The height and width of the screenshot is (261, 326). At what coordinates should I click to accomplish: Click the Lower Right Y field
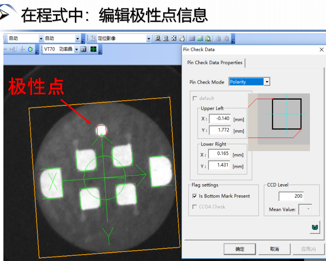(219, 165)
